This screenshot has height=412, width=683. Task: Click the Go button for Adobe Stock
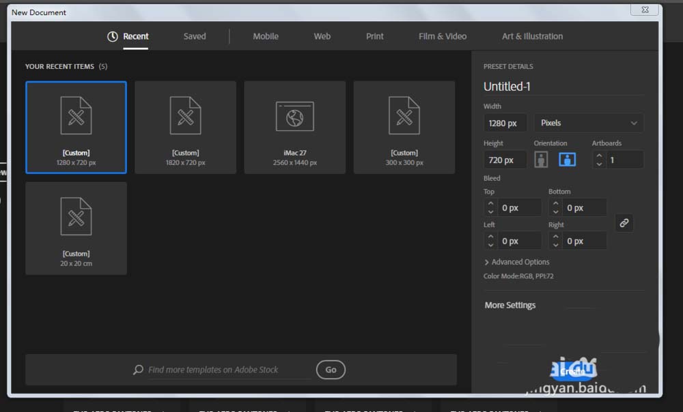click(331, 370)
